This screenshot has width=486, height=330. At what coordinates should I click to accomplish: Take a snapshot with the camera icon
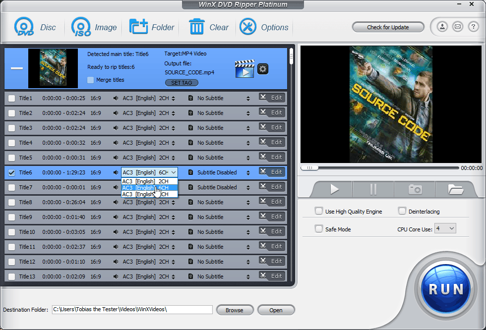[415, 189]
